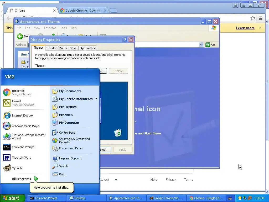Dismiss the Chrome info bar

[260, 28]
